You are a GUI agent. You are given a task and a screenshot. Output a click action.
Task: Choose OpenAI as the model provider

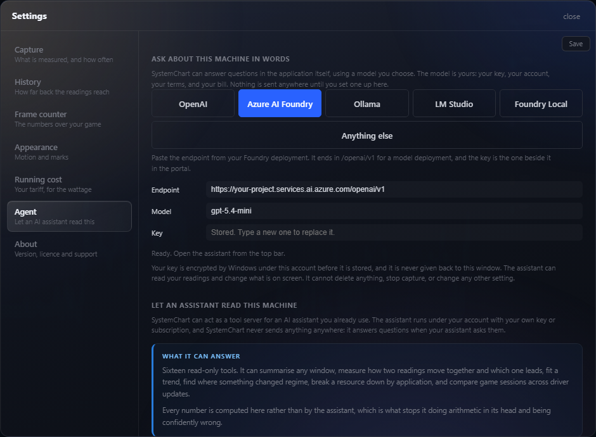(x=193, y=103)
